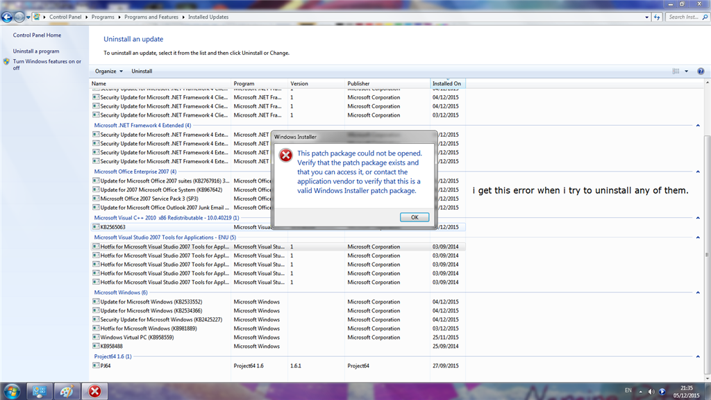
Task: Collapse the Microsoft .NET Framework 4 Extended group
Action: [698, 126]
